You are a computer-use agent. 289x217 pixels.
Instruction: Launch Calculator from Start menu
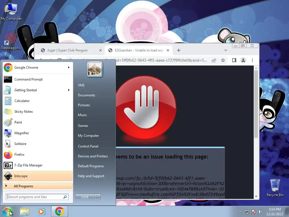38,101
